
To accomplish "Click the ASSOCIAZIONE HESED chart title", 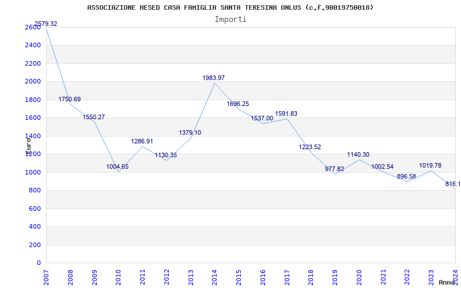I will point(231,7).
